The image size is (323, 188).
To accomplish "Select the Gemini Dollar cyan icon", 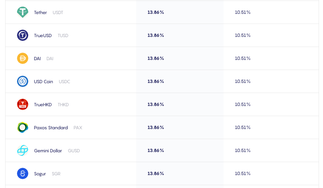I will (x=22, y=151).
